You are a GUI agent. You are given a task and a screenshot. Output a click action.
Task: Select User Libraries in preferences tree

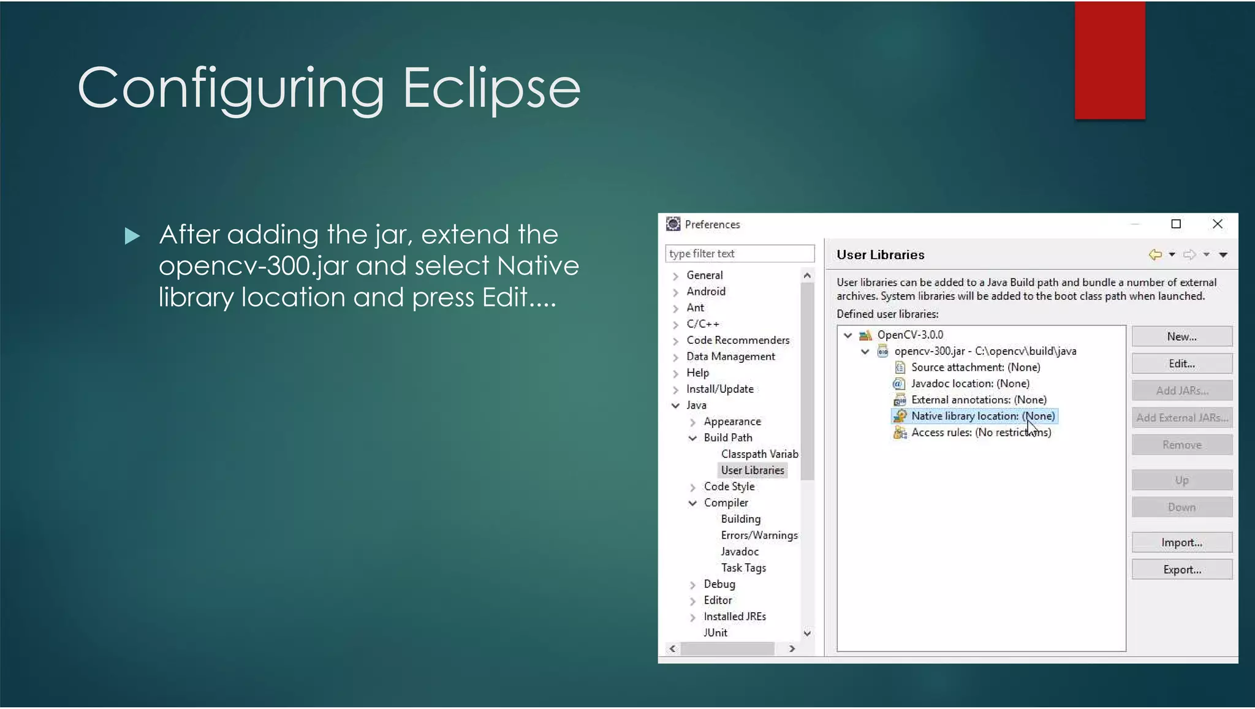point(752,471)
